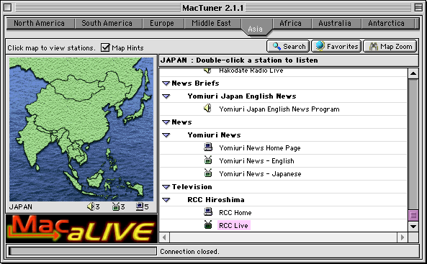Collapse the Television category triangle

(166, 187)
